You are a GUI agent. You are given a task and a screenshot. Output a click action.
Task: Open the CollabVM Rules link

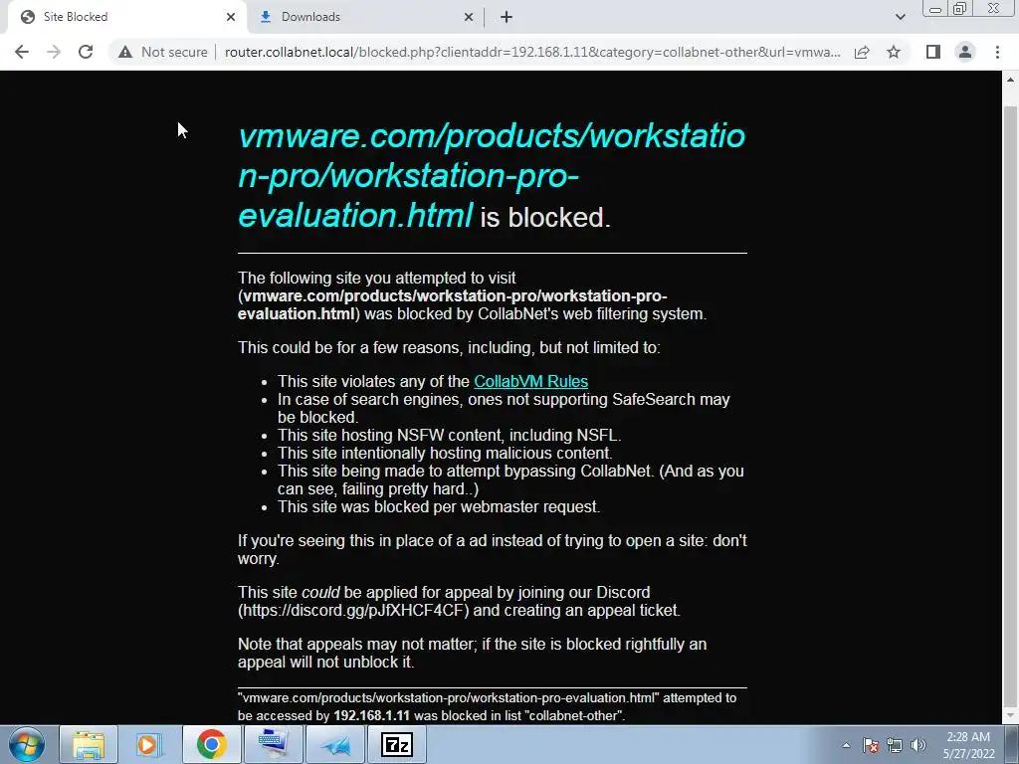click(531, 381)
